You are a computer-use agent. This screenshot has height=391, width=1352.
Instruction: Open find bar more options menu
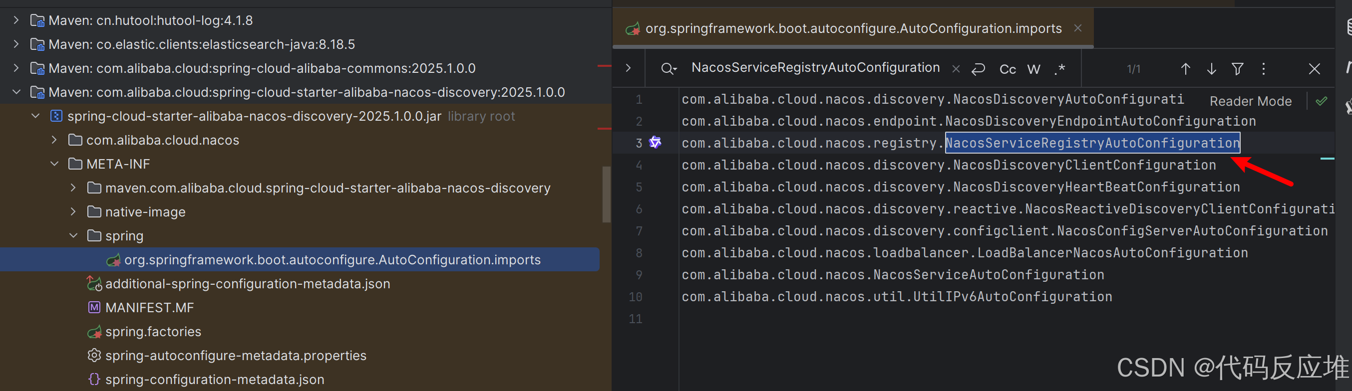click(1263, 69)
